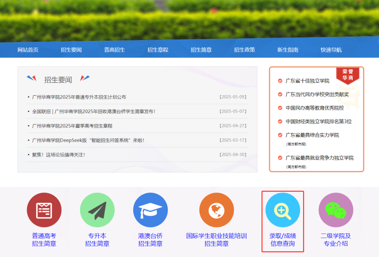The width and height of the screenshot is (379, 257).
Task: Open 网站首页 in navigation bar
Action: (28, 50)
